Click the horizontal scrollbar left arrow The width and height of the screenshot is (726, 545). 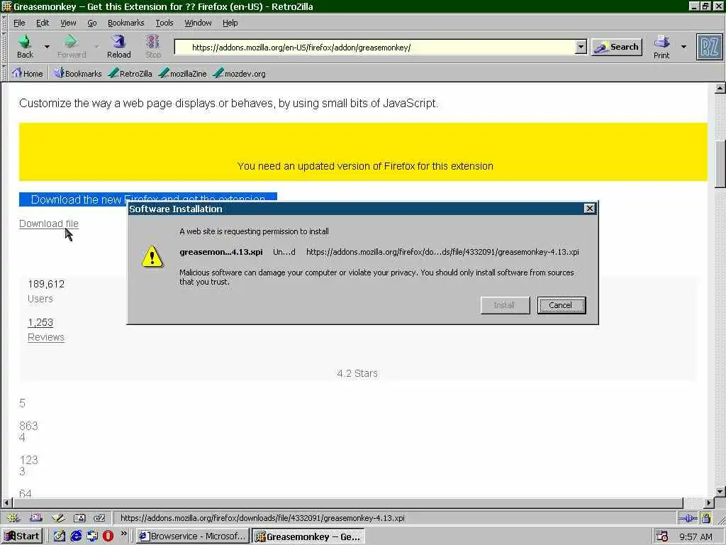point(6,502)
